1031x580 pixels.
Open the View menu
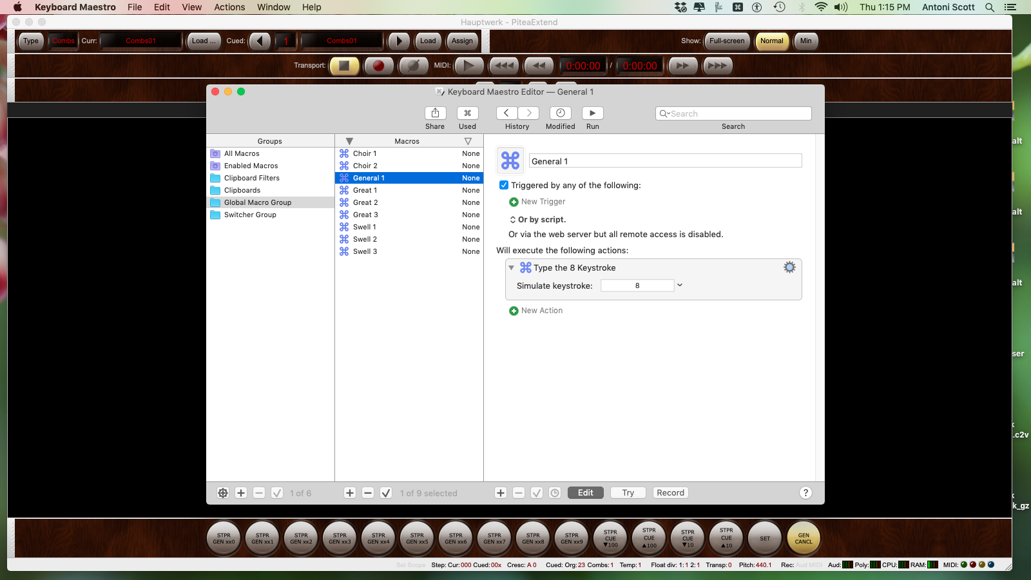192,7
